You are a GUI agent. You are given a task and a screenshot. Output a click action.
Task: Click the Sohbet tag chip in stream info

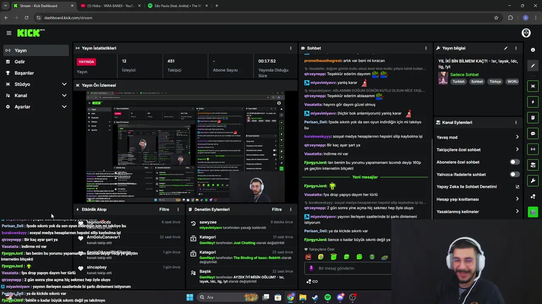pos(477,81)
